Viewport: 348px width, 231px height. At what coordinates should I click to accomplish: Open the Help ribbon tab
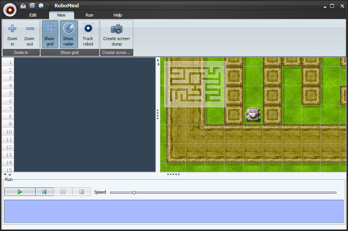point(118,15)
